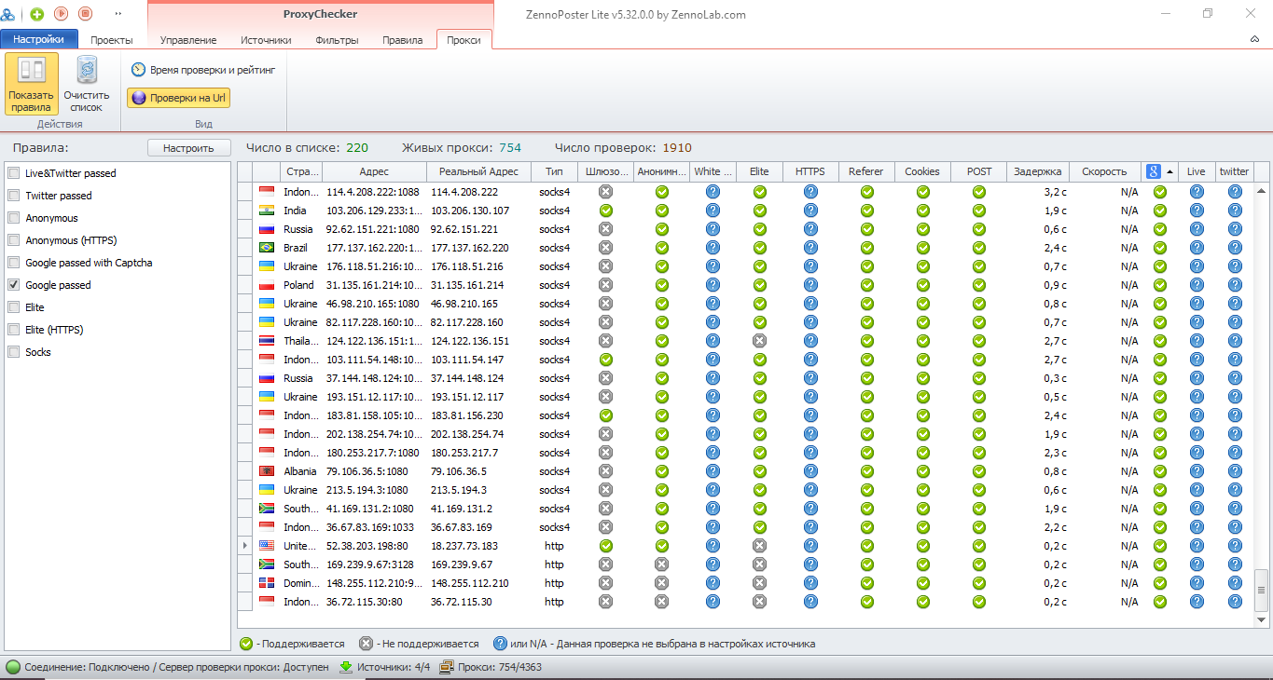1273x680 pixels.
Task: Click Настроить button
Action: [x=189, y=147]
